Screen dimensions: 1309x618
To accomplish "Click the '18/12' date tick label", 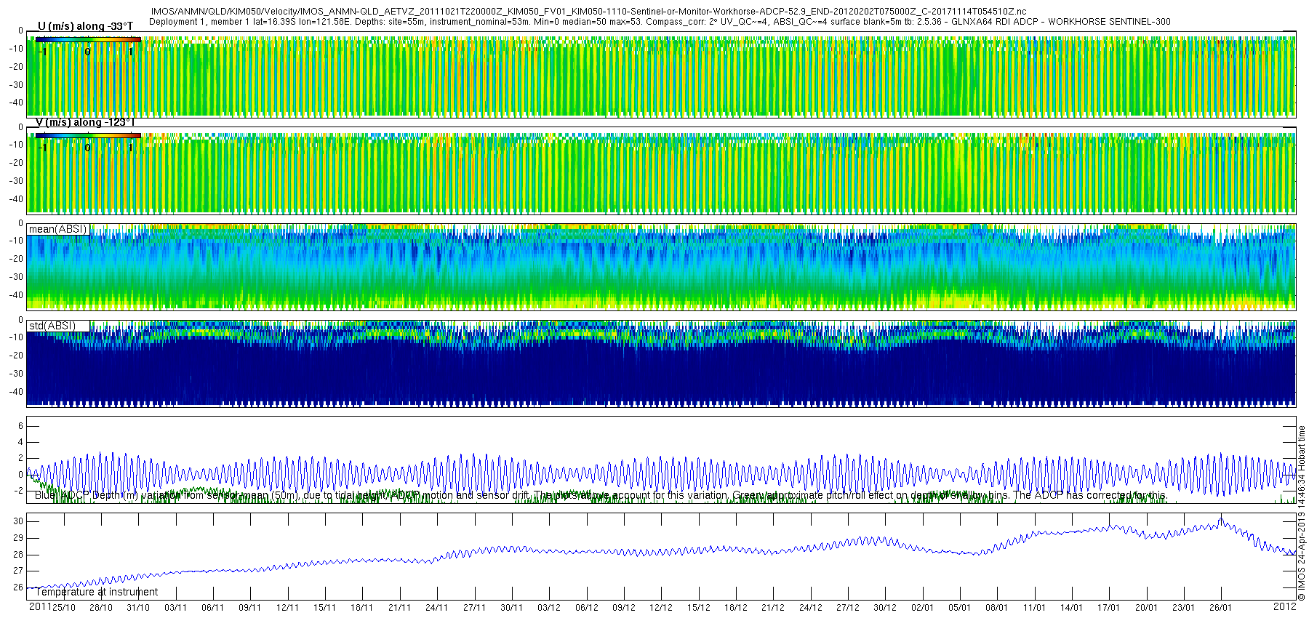I will [x=735, y=608].
